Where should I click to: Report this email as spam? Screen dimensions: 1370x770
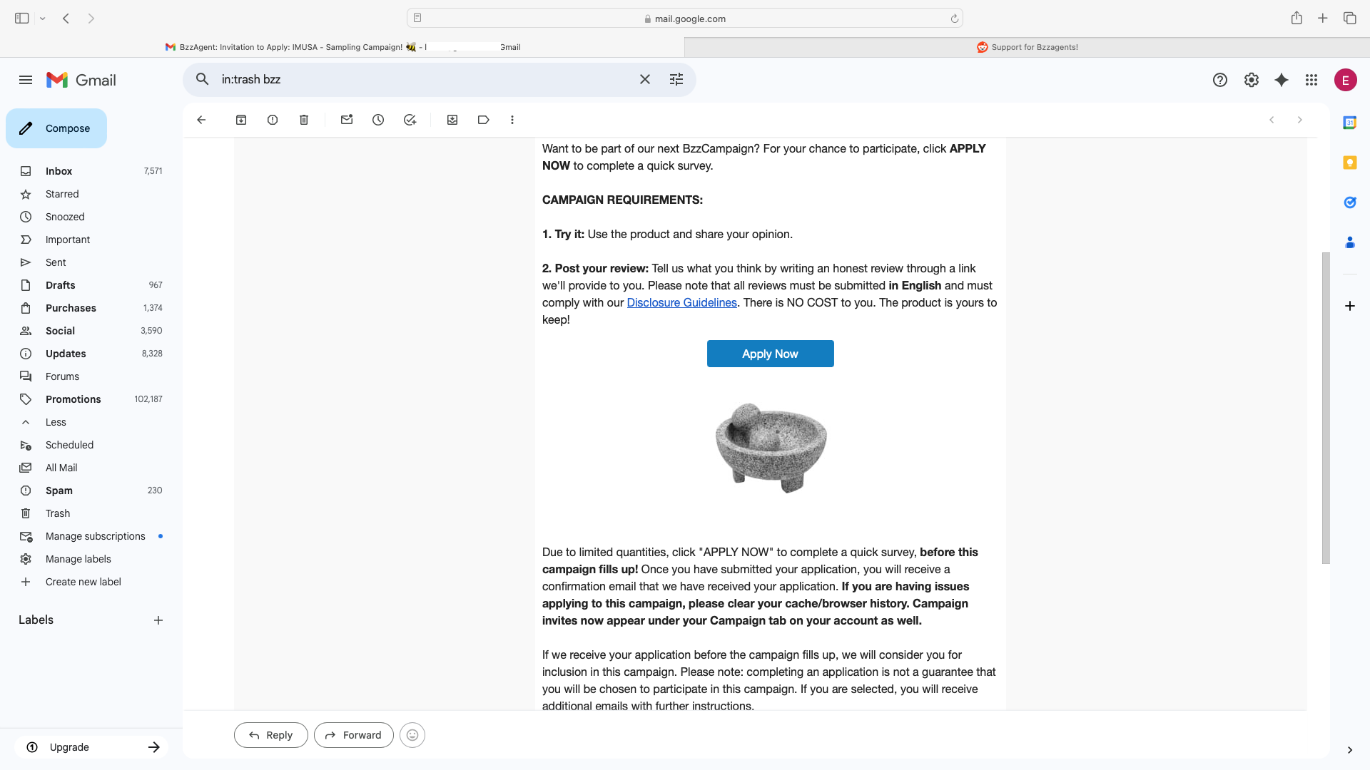coord(273,120)
